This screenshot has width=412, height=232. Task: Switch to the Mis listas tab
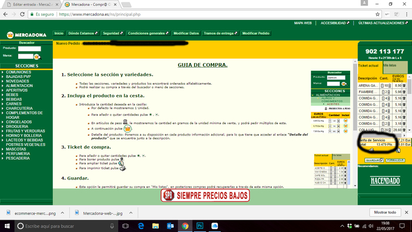tap(395, 67)
